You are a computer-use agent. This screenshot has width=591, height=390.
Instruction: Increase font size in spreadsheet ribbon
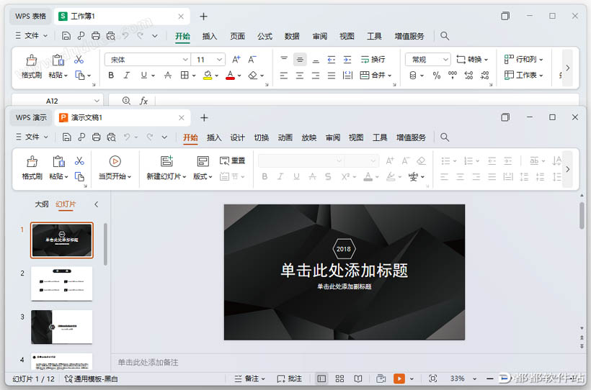(236, 60)
